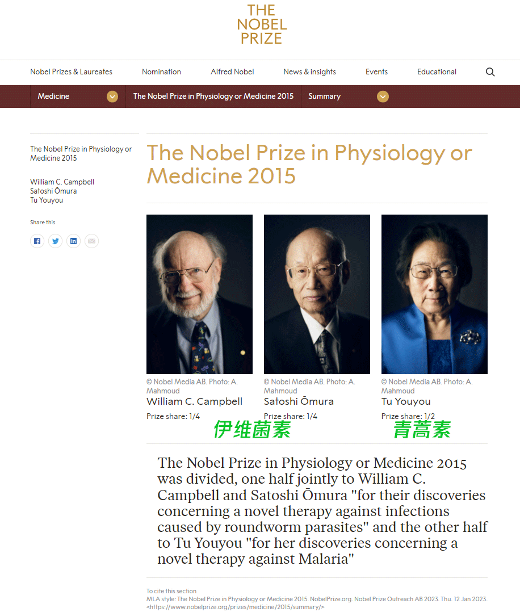The height and width of the screenshot is (612, 520).
Task: Open William C. Campbell sidebar link
Action: tap(62, 182)
